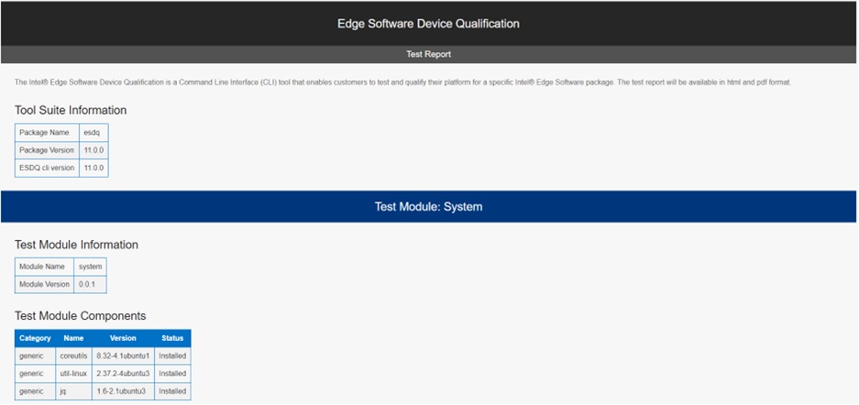Click the Module Version value 0.0.1

click(90, 284)
